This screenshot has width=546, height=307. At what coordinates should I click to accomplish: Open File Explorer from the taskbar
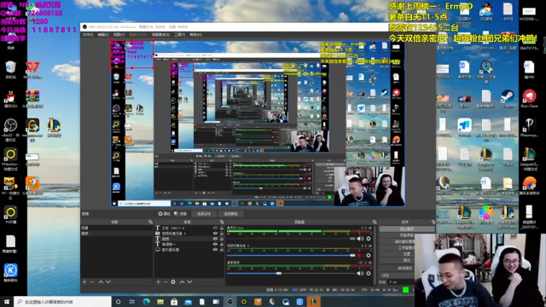point(160,301)
